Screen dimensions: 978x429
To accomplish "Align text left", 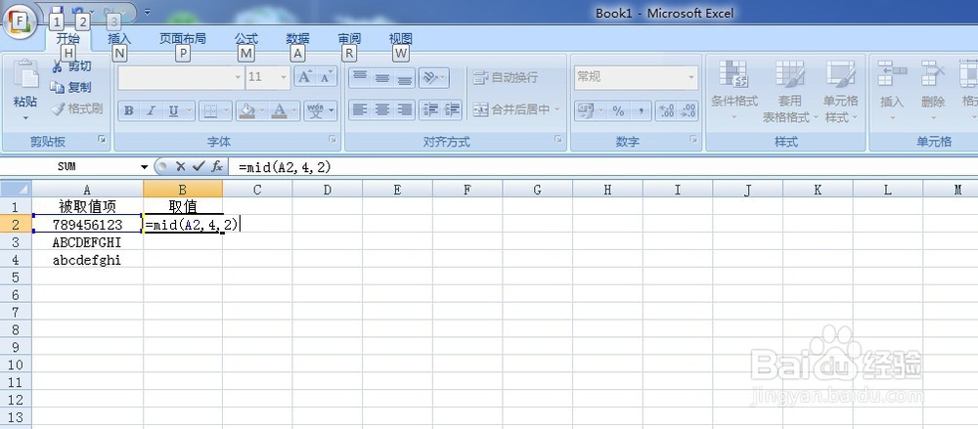I will tap(360, 109).
